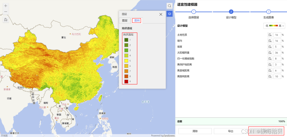The image size is (287, 137).
Task: Open map search with magnifier icon
Action: pos(169,6)
